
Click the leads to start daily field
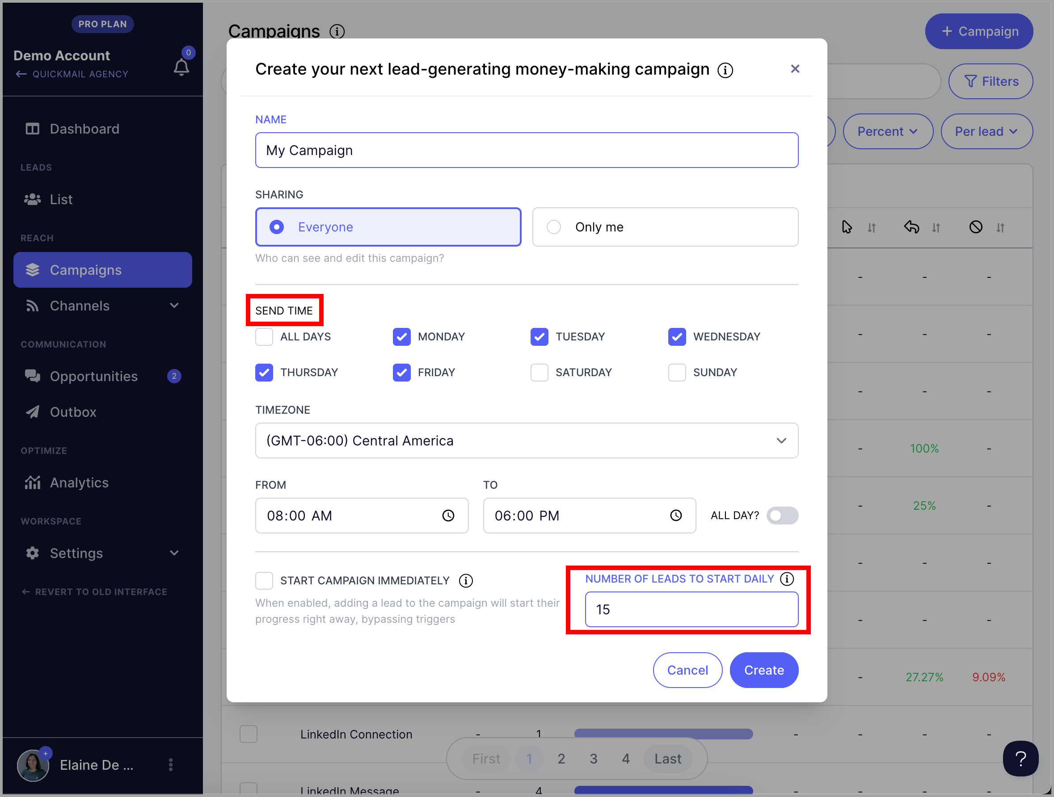pyautogui.click(x=691, y=609)
